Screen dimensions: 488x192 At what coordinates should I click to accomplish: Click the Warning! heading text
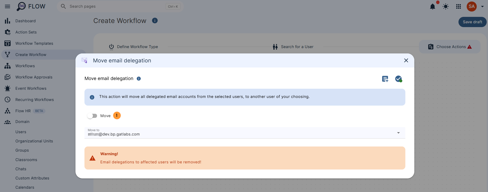point(109,154)
